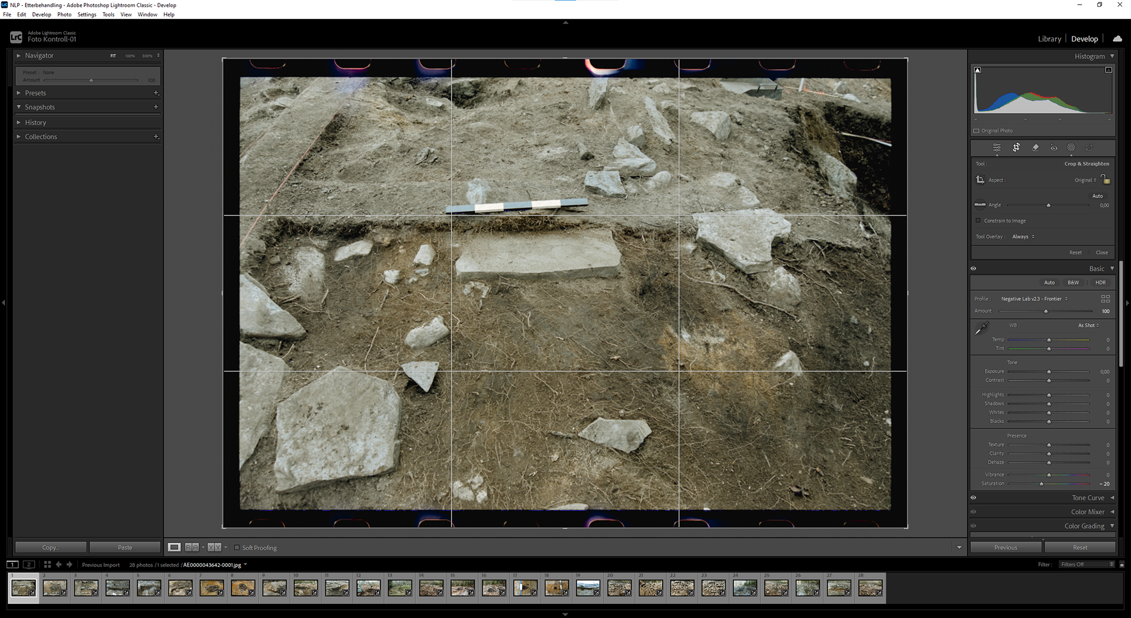Click the Straighten level tool icon
This screenshot has height=618, width=1131.
click(980, 205)
